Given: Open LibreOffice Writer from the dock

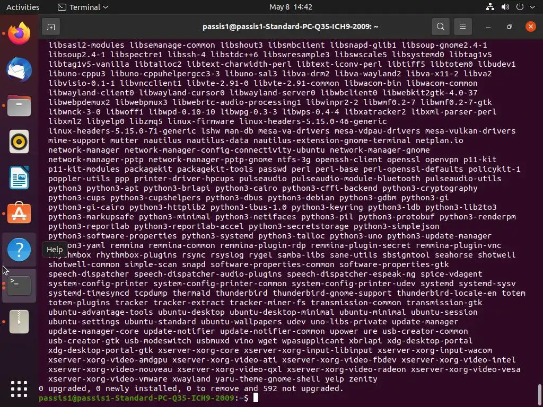Looking at the screenshot, I should click(19, 178).
